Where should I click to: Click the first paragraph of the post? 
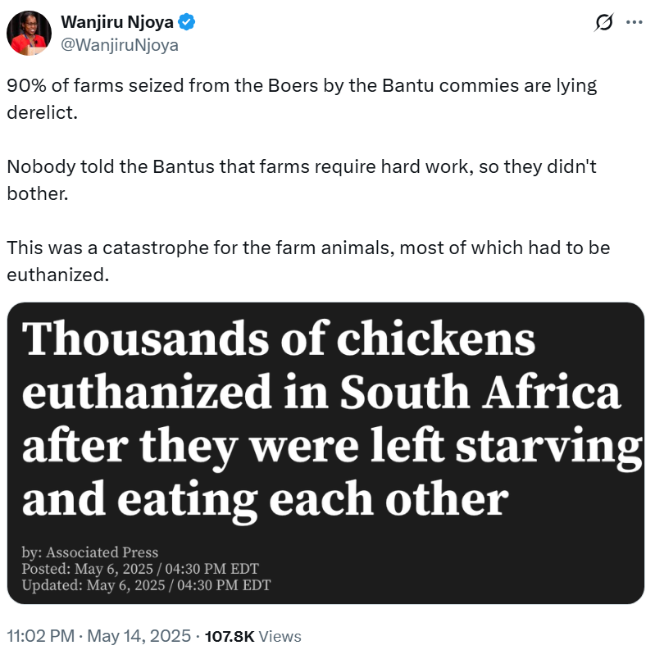302,97
